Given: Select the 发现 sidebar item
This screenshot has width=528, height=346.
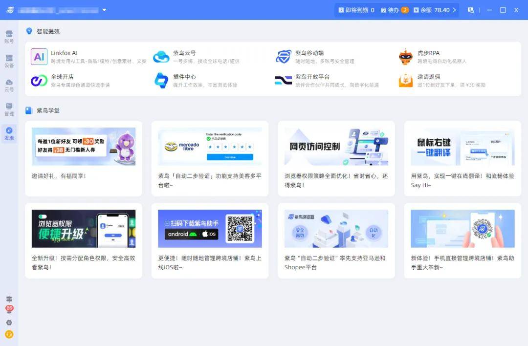Looking at the screenshot, I should point(9,134).
